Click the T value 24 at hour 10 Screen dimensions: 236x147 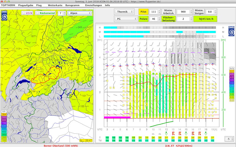153,138
